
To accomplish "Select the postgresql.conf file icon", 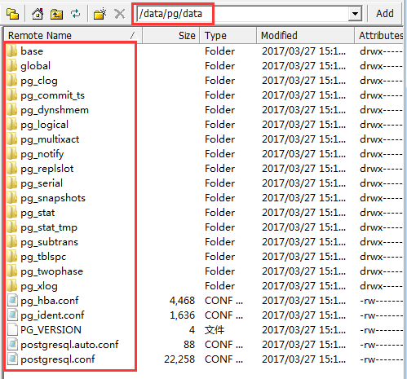I will pos(12,359).
